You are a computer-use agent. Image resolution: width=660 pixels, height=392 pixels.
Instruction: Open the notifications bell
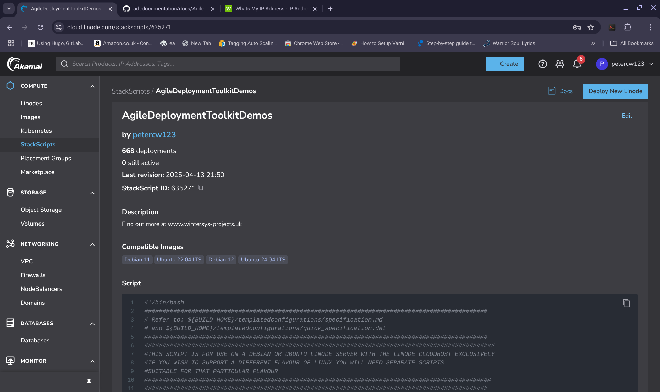(577, 64)
